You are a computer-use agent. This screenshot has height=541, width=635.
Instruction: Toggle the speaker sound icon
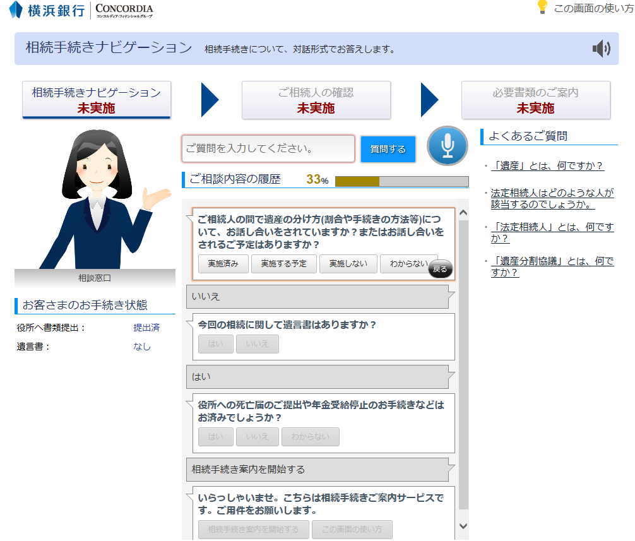point(602,49)
